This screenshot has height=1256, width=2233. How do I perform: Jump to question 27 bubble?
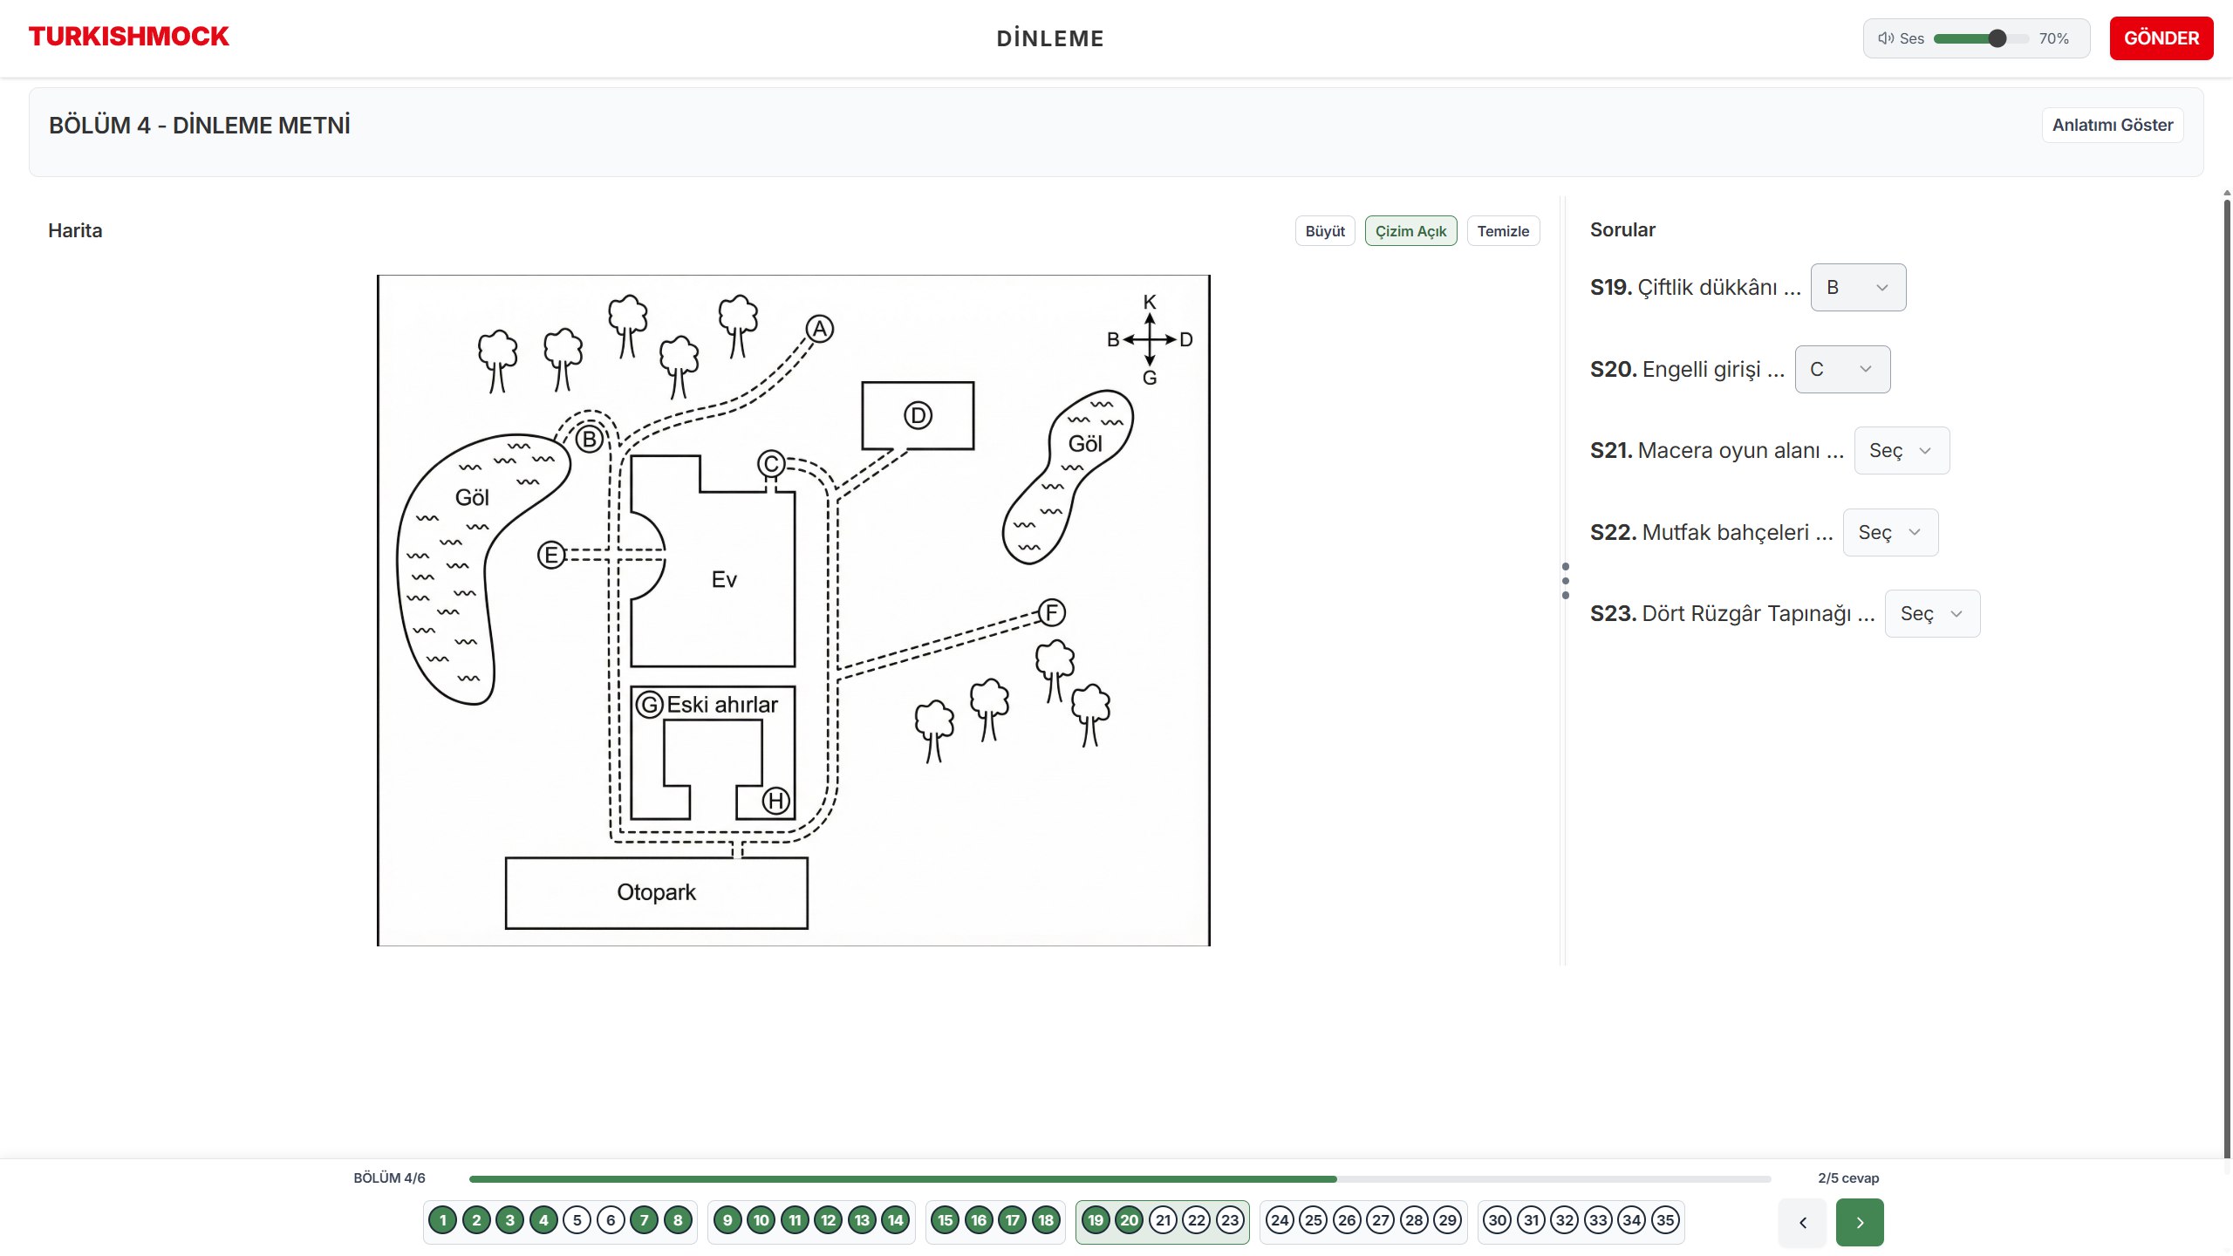coord(1381,1220)
